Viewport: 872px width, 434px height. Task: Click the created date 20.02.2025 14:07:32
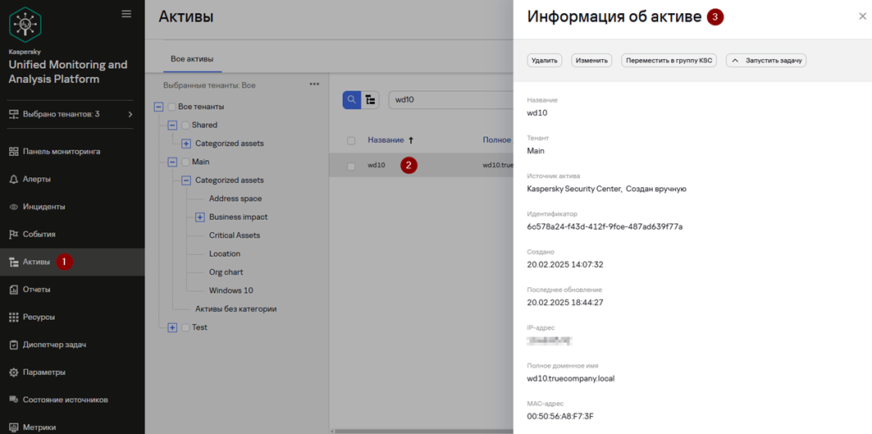[x=565, y=264]
